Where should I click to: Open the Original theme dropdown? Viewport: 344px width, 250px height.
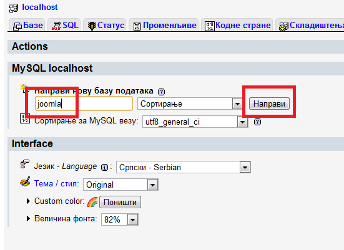click(x=120, y=185)
